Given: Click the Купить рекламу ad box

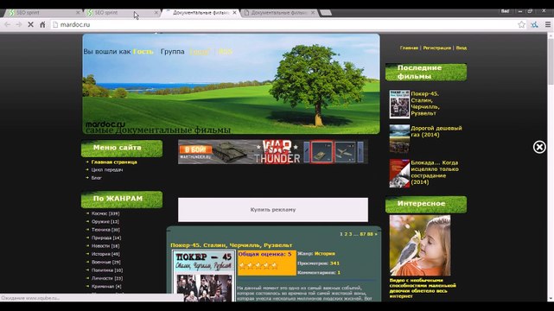Looking at the screenshot, I should point(273,210).
